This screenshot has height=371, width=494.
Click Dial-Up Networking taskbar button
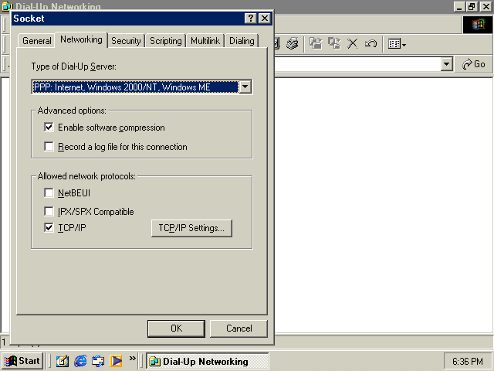click(x=208, y=361)
